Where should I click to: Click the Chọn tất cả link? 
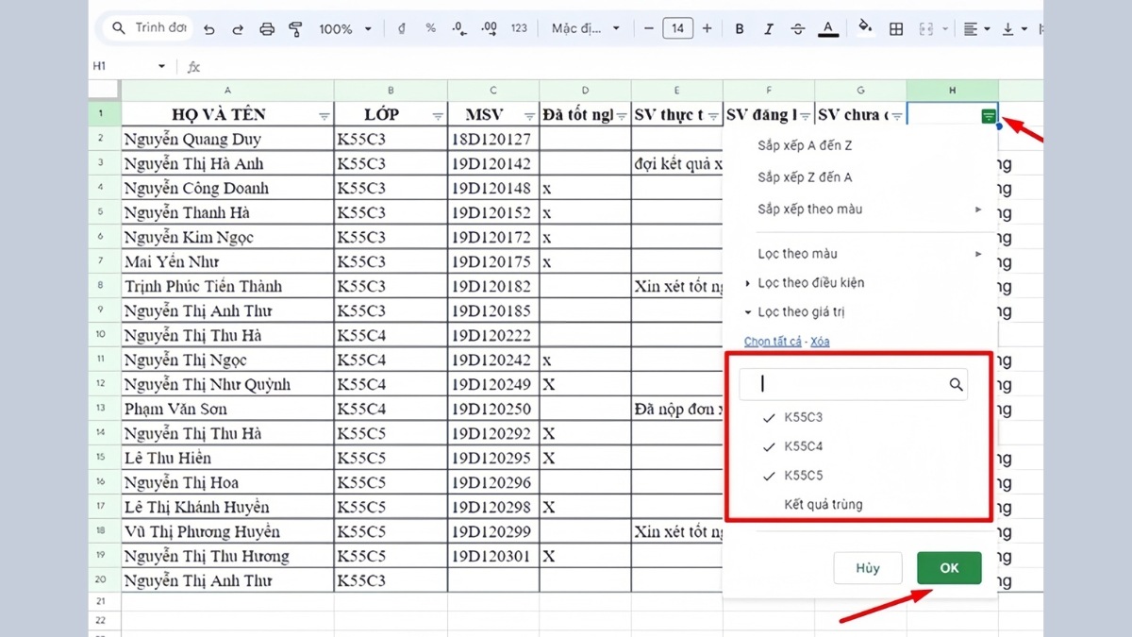point(773,342)
